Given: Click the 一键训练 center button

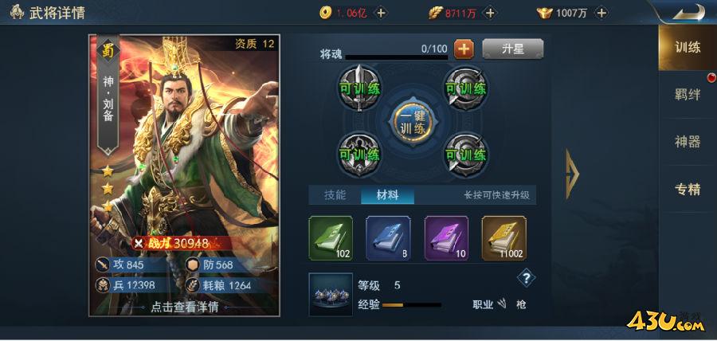Looking at the screenshot, I should (x=413, y=121).
